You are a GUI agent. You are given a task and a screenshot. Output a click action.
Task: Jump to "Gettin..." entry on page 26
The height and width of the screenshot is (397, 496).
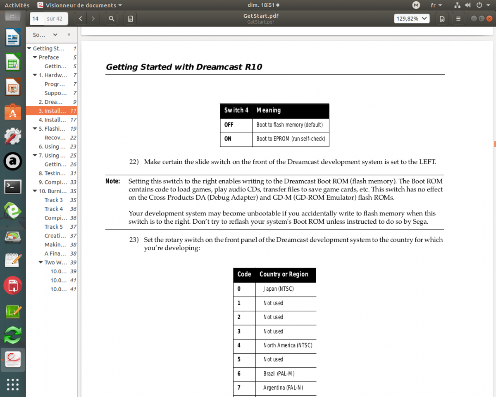[52, 165]
